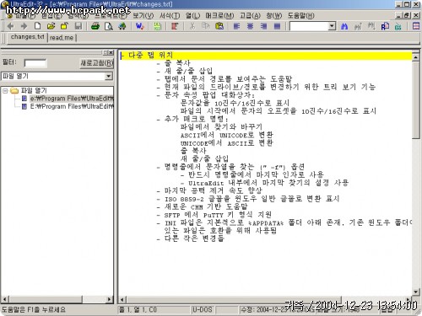Switch to the changes.txt tab

(27, 37)
